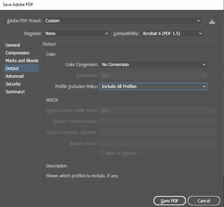Select the Compression category

tap(21, 53)
